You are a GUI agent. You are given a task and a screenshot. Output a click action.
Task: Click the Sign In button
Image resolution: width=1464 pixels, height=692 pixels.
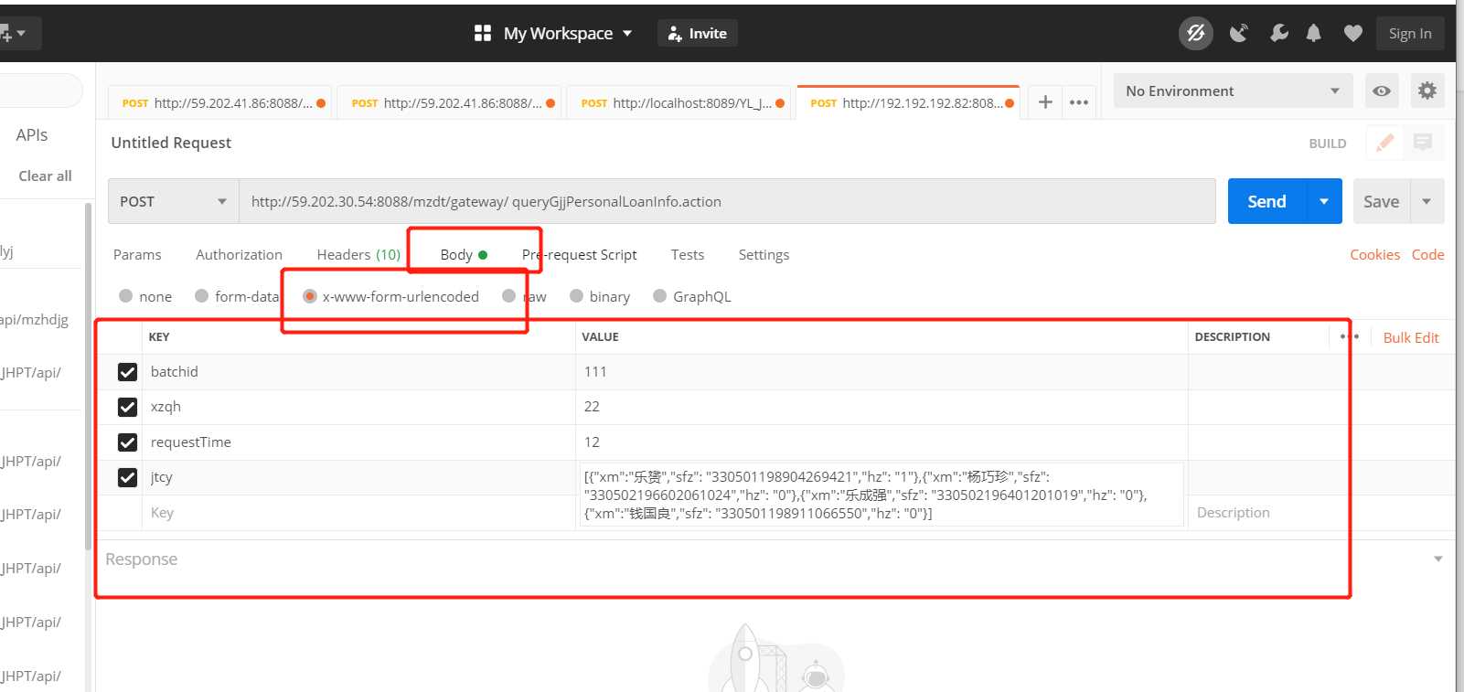pyautogui.click(x=1410, y=34)
